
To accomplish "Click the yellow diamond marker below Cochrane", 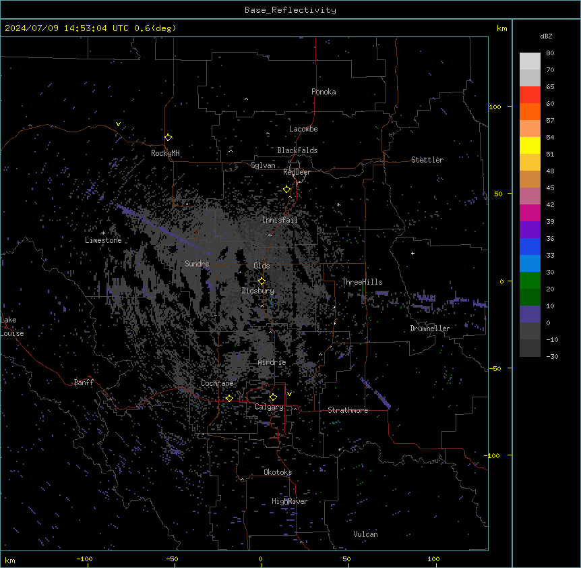I will pyautogui.click(x=229, y=398).
